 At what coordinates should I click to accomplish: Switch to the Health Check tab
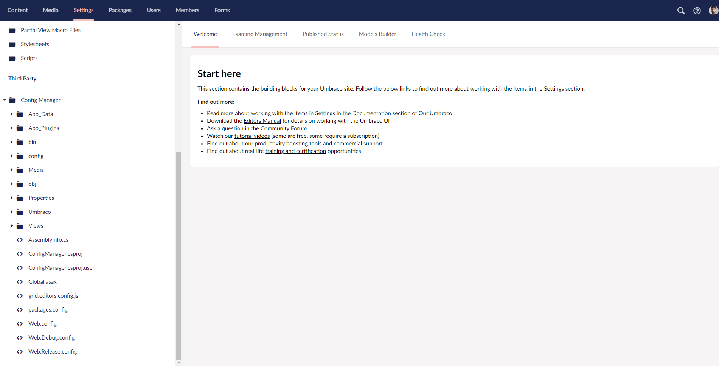(x=428, y=34)
